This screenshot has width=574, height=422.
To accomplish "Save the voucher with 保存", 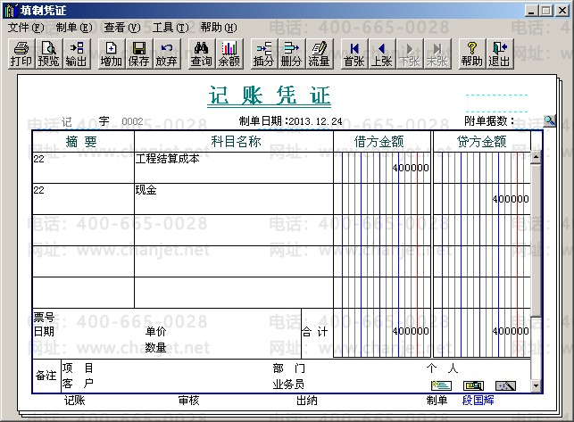I will [x=138, y=54].
